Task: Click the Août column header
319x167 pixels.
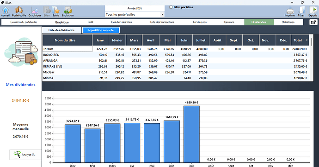Action: [x=217, y=40]
